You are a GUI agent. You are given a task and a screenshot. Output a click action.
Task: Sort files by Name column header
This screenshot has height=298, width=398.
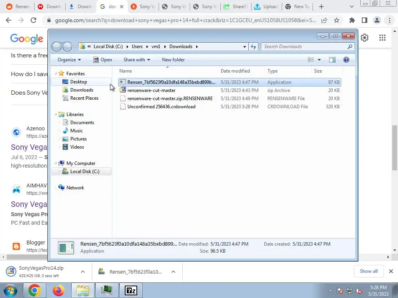(168, 71)
